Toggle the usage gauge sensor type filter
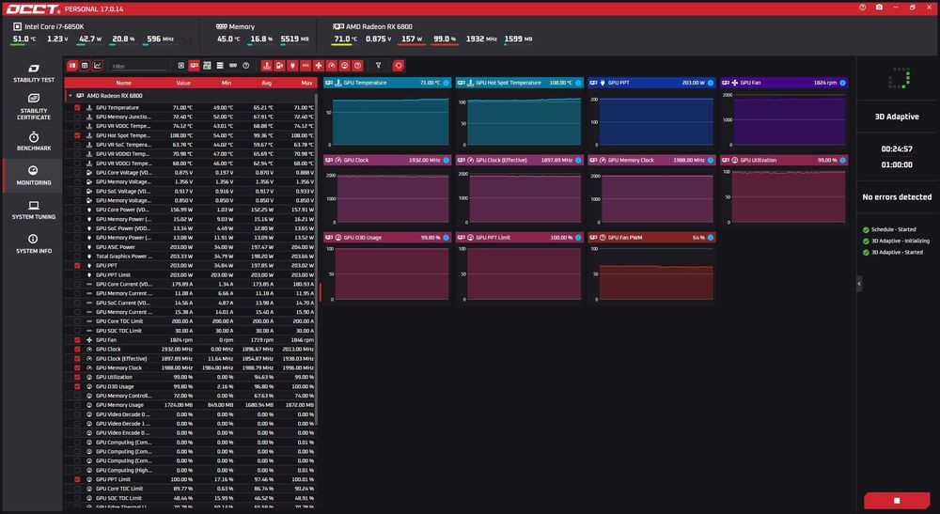940x514 pixels. click(345, 65)
